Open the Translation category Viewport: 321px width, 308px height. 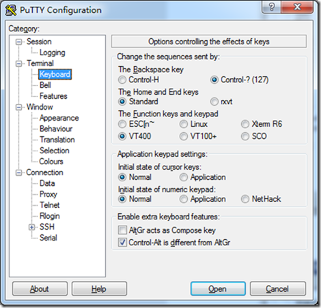(57, 140)
